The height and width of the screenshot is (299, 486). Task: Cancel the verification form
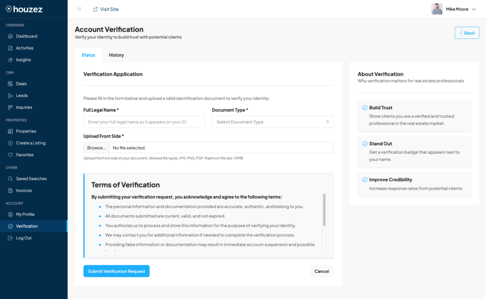(x=321, y=271)
